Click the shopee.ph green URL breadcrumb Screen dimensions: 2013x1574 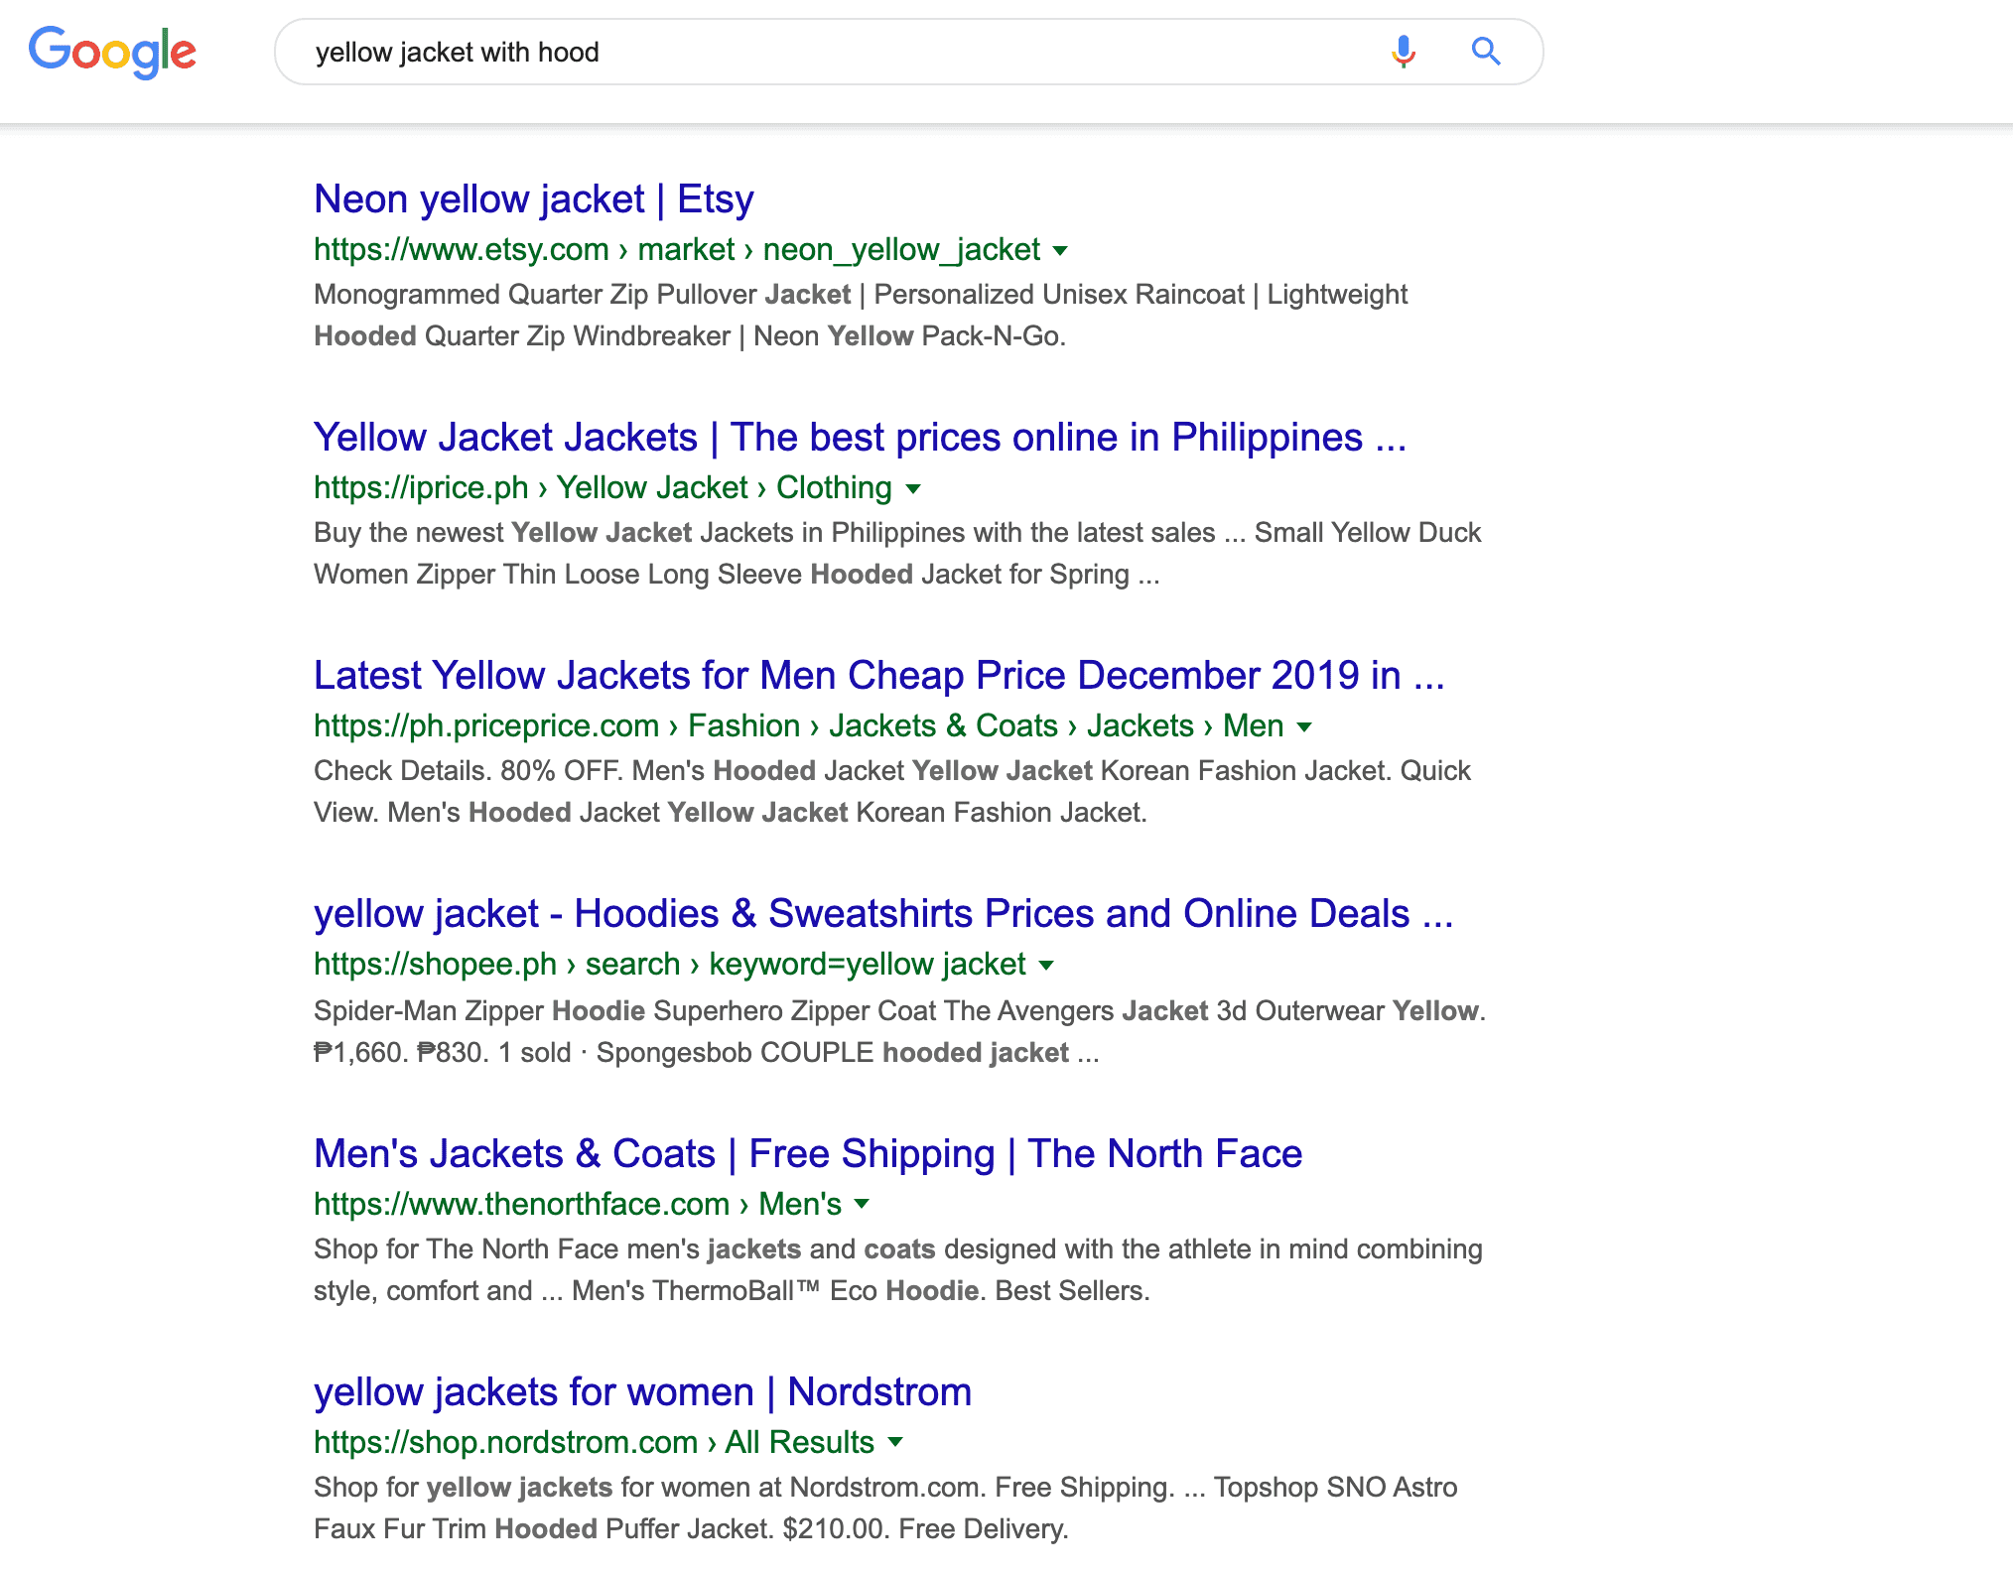point(670,965)
